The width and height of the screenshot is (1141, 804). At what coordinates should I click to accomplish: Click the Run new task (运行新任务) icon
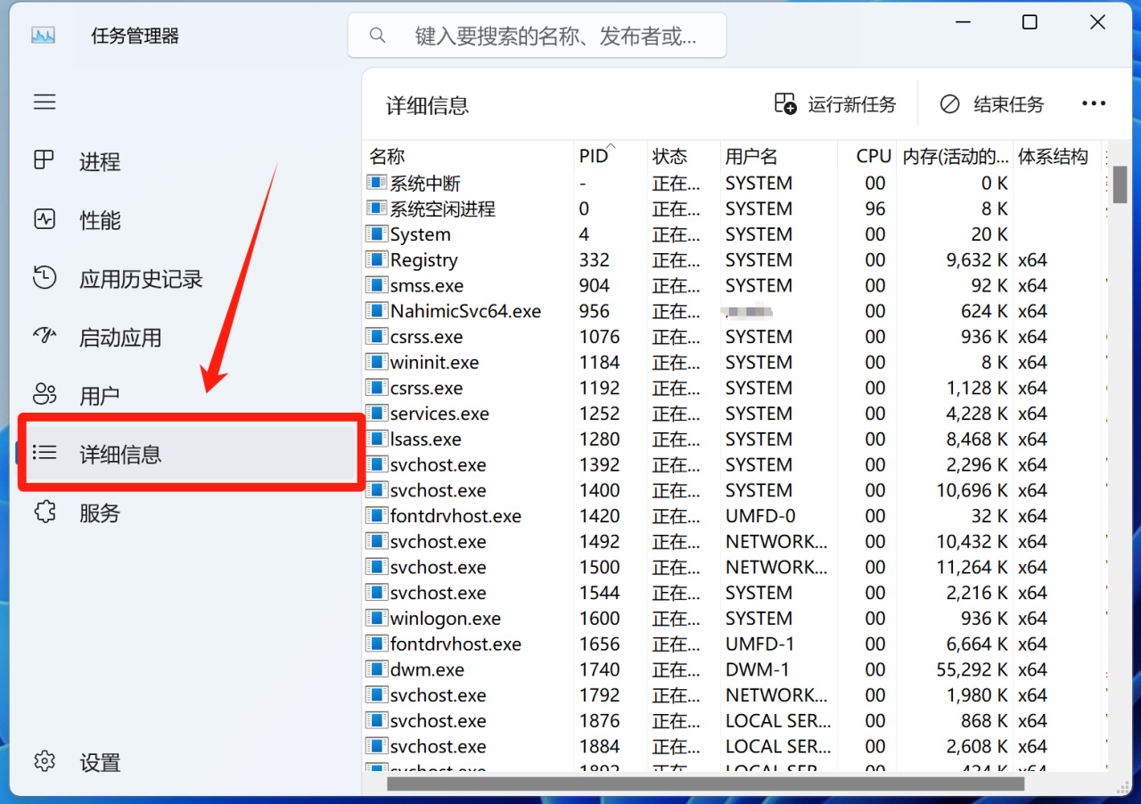[x=835, y=103]
